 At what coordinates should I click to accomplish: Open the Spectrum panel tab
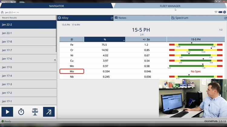click(x=182, y=18)
